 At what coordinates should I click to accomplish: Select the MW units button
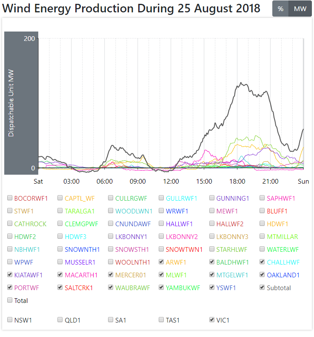tap(300, 9)
